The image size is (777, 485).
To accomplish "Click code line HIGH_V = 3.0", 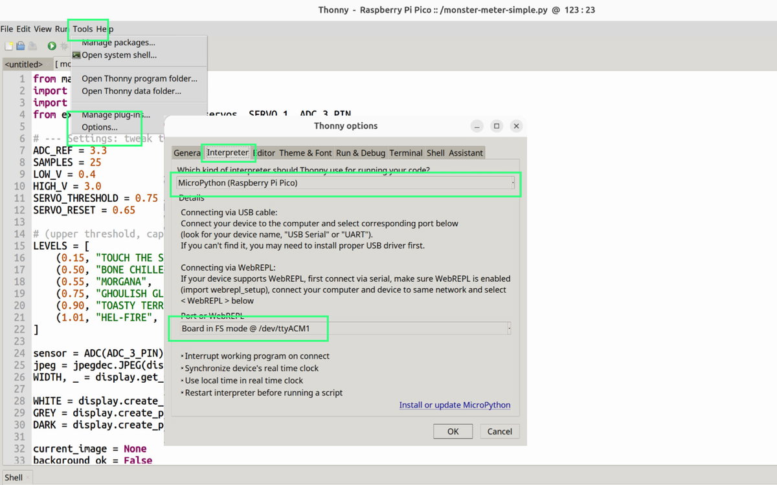I will click(67, 186).
